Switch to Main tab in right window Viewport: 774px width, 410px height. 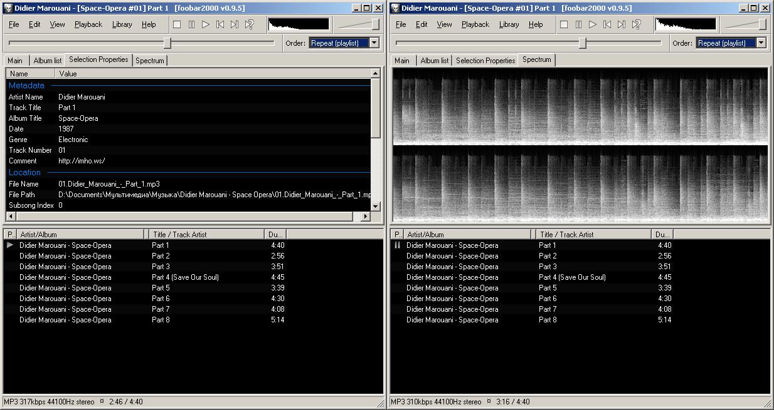pyautogui.click(x=402, y=61)
